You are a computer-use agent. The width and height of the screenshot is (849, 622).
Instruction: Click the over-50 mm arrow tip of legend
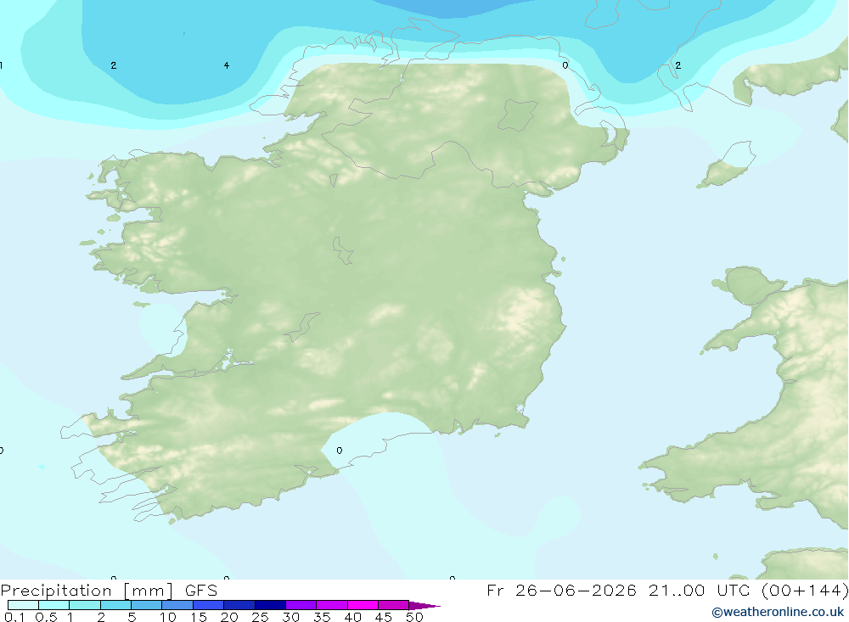click(x=424, y=606)
